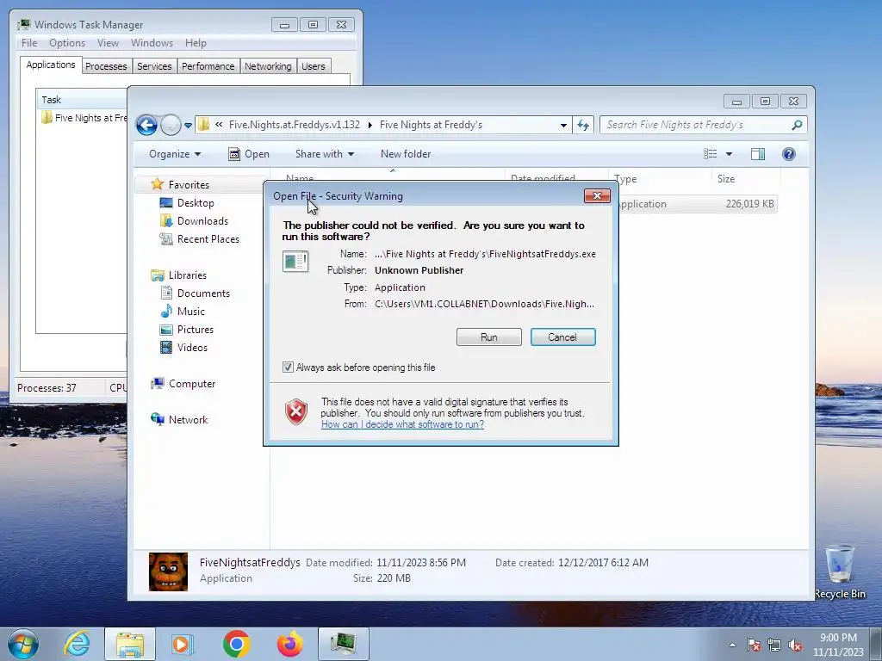The width and height of the screenshot is (882, 661).
Task: Open Options menu in Task Manager
Action: coord(67,43)
